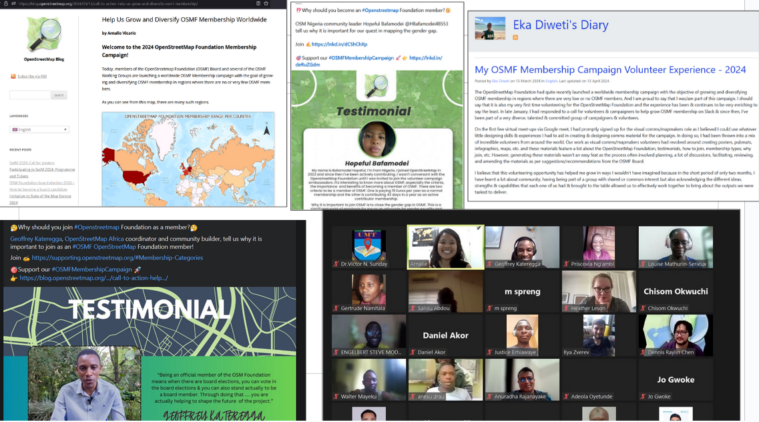Open the OSM Foundation board election 2024 post
Screen dimensions: 759x422
pos(42,186)
